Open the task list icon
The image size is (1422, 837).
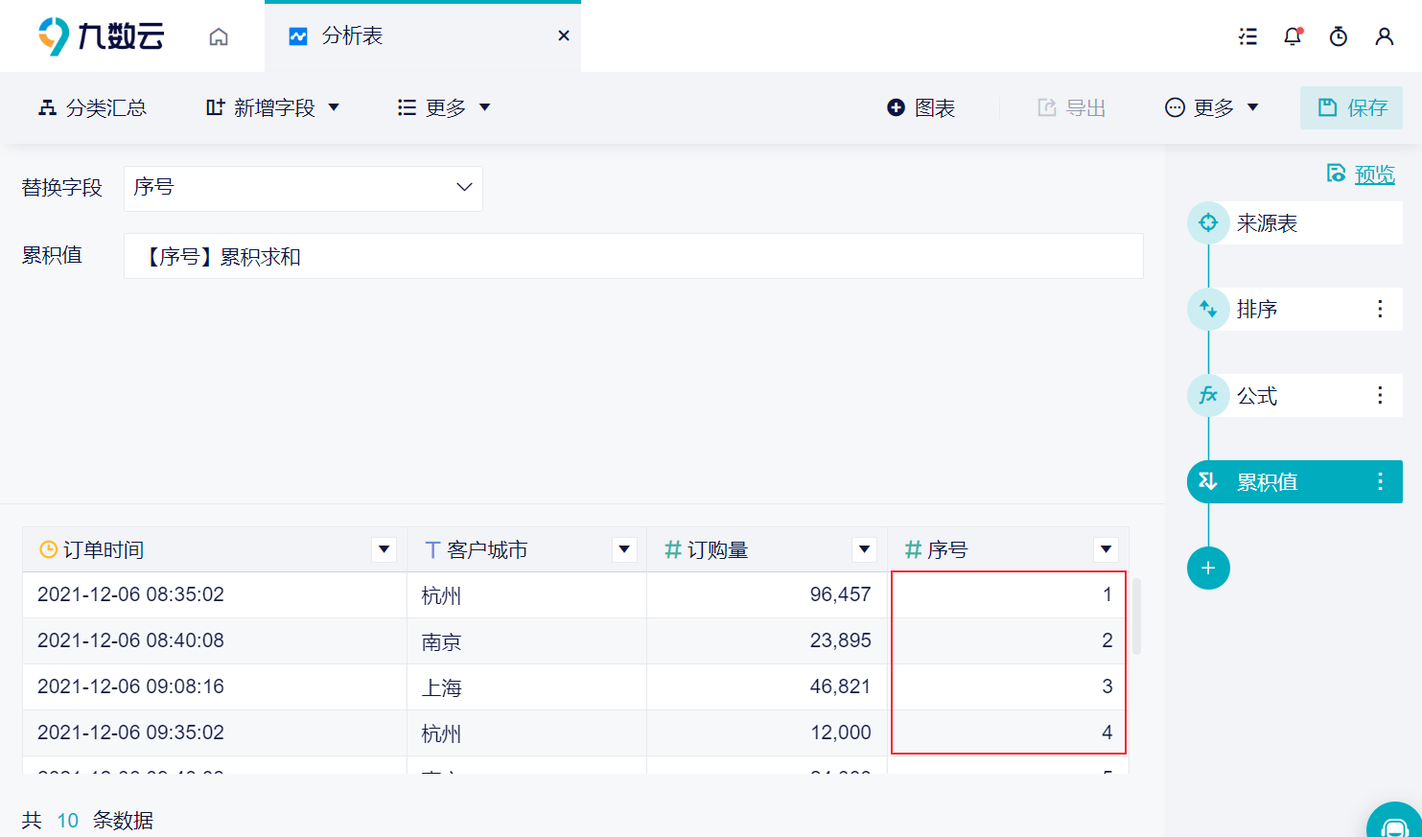(1247, 36)
